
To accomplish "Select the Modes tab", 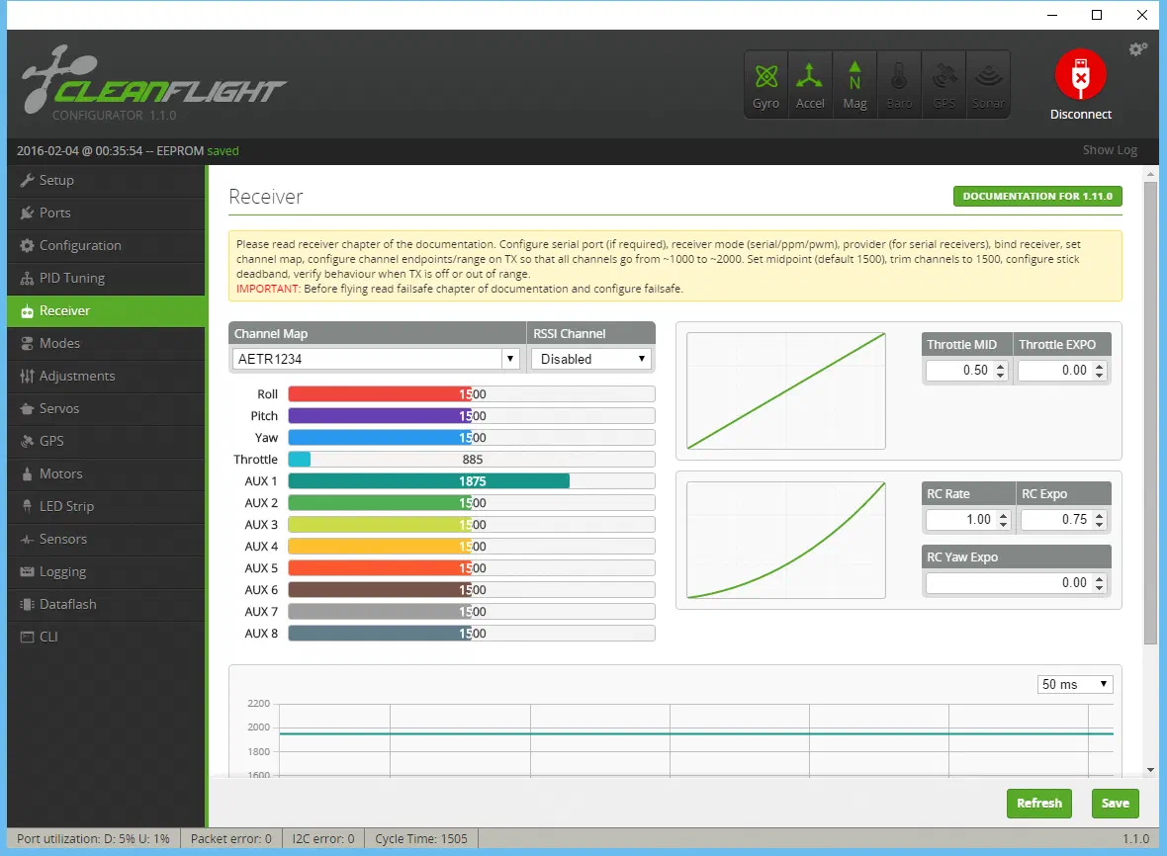I will [106, 344].
